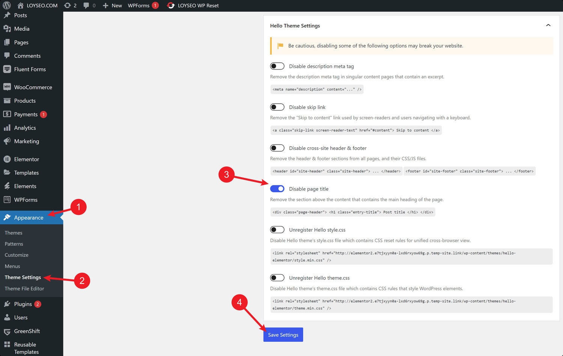Screen dimensions: 563x356
Task: Click the 'Be cautious' warning notice text
Action: click(375, 46)
